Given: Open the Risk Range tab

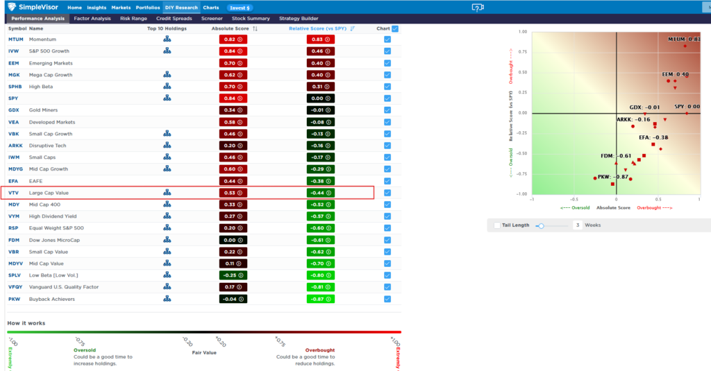Looking at the screenshot, I should coord(133,19).
